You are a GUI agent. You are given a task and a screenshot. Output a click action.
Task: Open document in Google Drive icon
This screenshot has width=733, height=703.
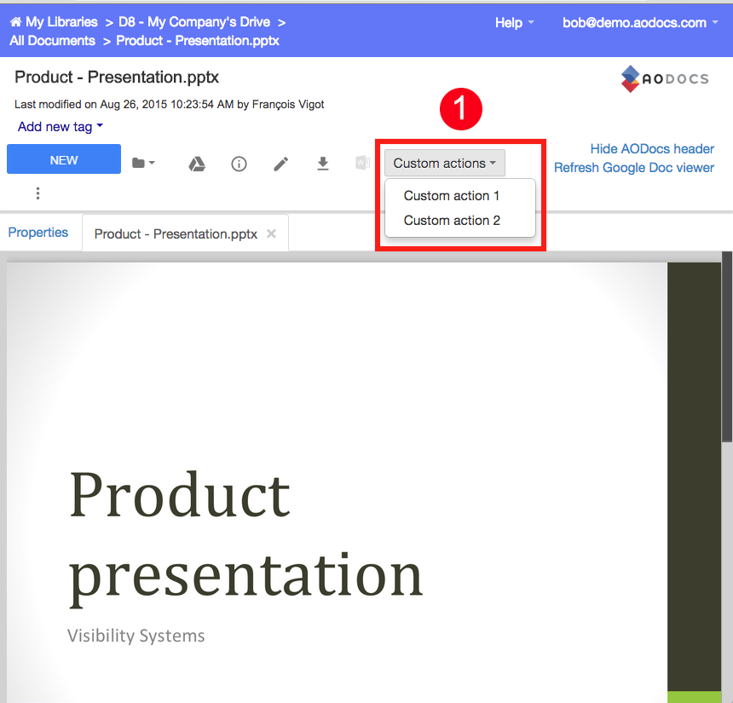tap(197, 164)
